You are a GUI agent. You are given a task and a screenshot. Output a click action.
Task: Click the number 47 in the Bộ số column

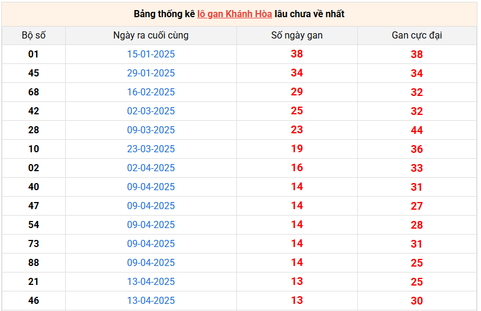point(34,206)
